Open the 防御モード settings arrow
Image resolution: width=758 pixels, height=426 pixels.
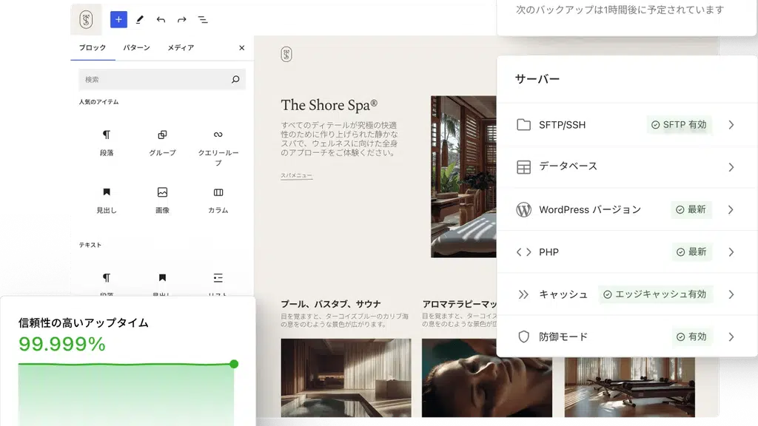[731, 337]
